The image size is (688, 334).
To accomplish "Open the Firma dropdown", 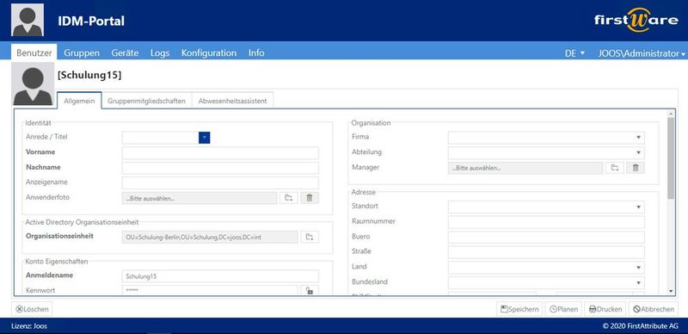I will pyautogui.click(x=638, y=138).
